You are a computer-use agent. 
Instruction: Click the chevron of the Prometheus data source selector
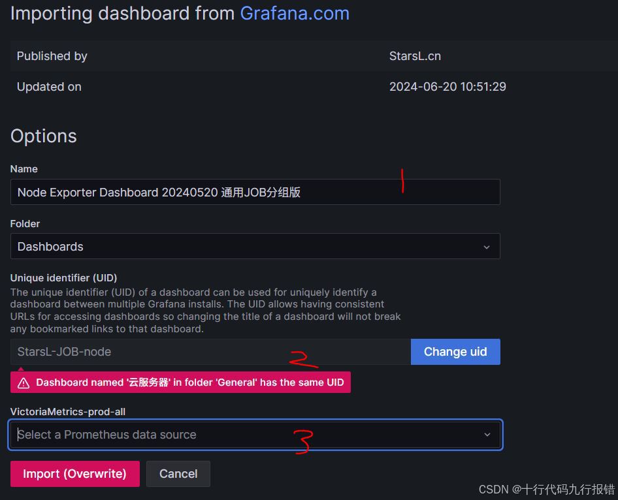click(x=487, y=435)
